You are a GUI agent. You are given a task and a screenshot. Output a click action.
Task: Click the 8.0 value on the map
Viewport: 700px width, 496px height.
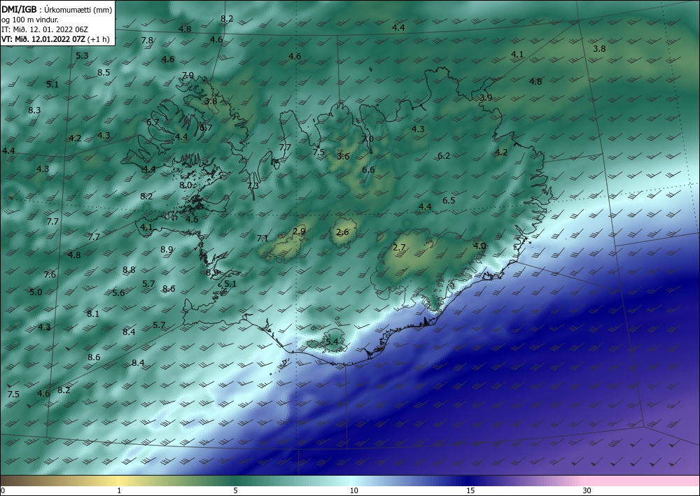[x=185, y=185]
